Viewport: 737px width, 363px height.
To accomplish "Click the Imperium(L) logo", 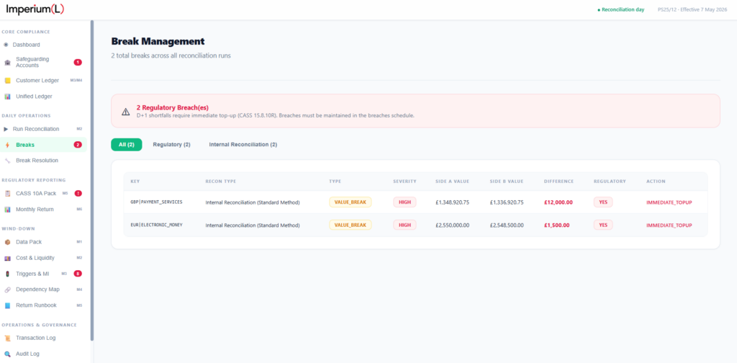I will (35, 9).
